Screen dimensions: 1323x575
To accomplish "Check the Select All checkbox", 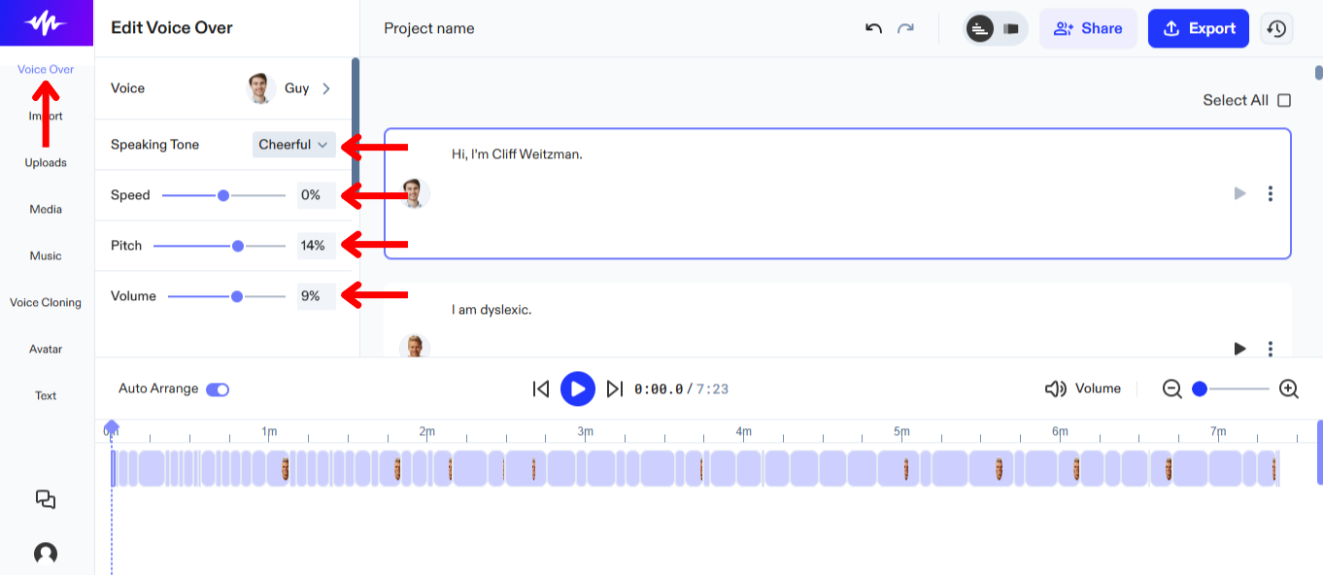I will coord(1284,100).
